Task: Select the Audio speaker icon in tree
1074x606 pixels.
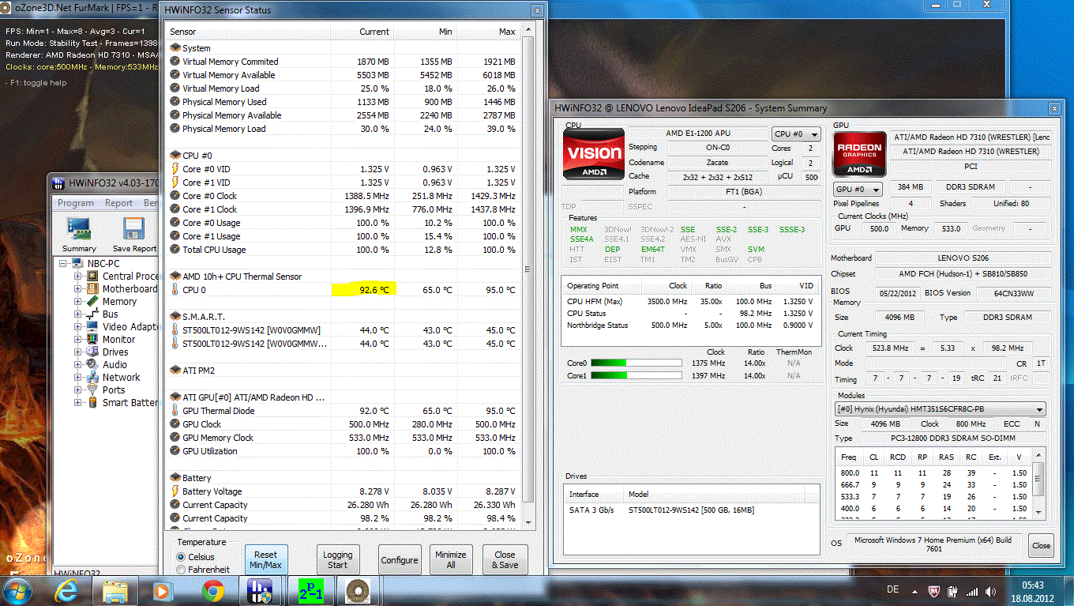Action: [93, 364]
